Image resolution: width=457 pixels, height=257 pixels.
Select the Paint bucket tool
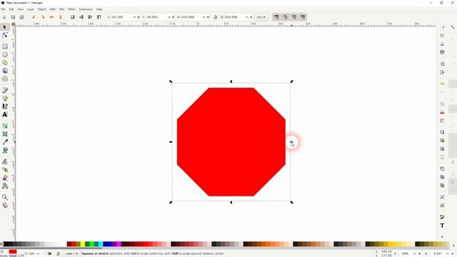pos(5,150)
